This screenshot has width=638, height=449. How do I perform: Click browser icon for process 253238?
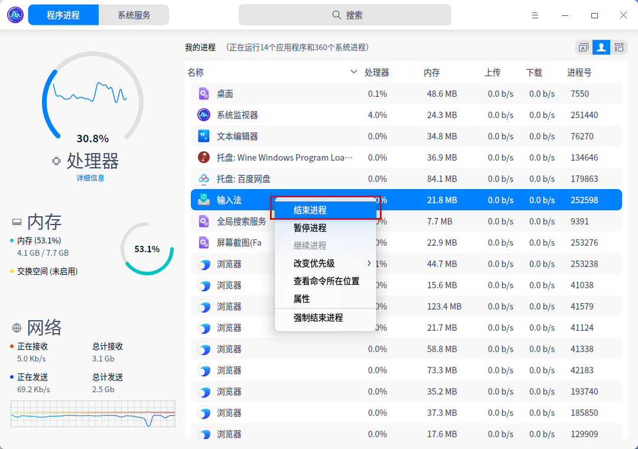204,263
